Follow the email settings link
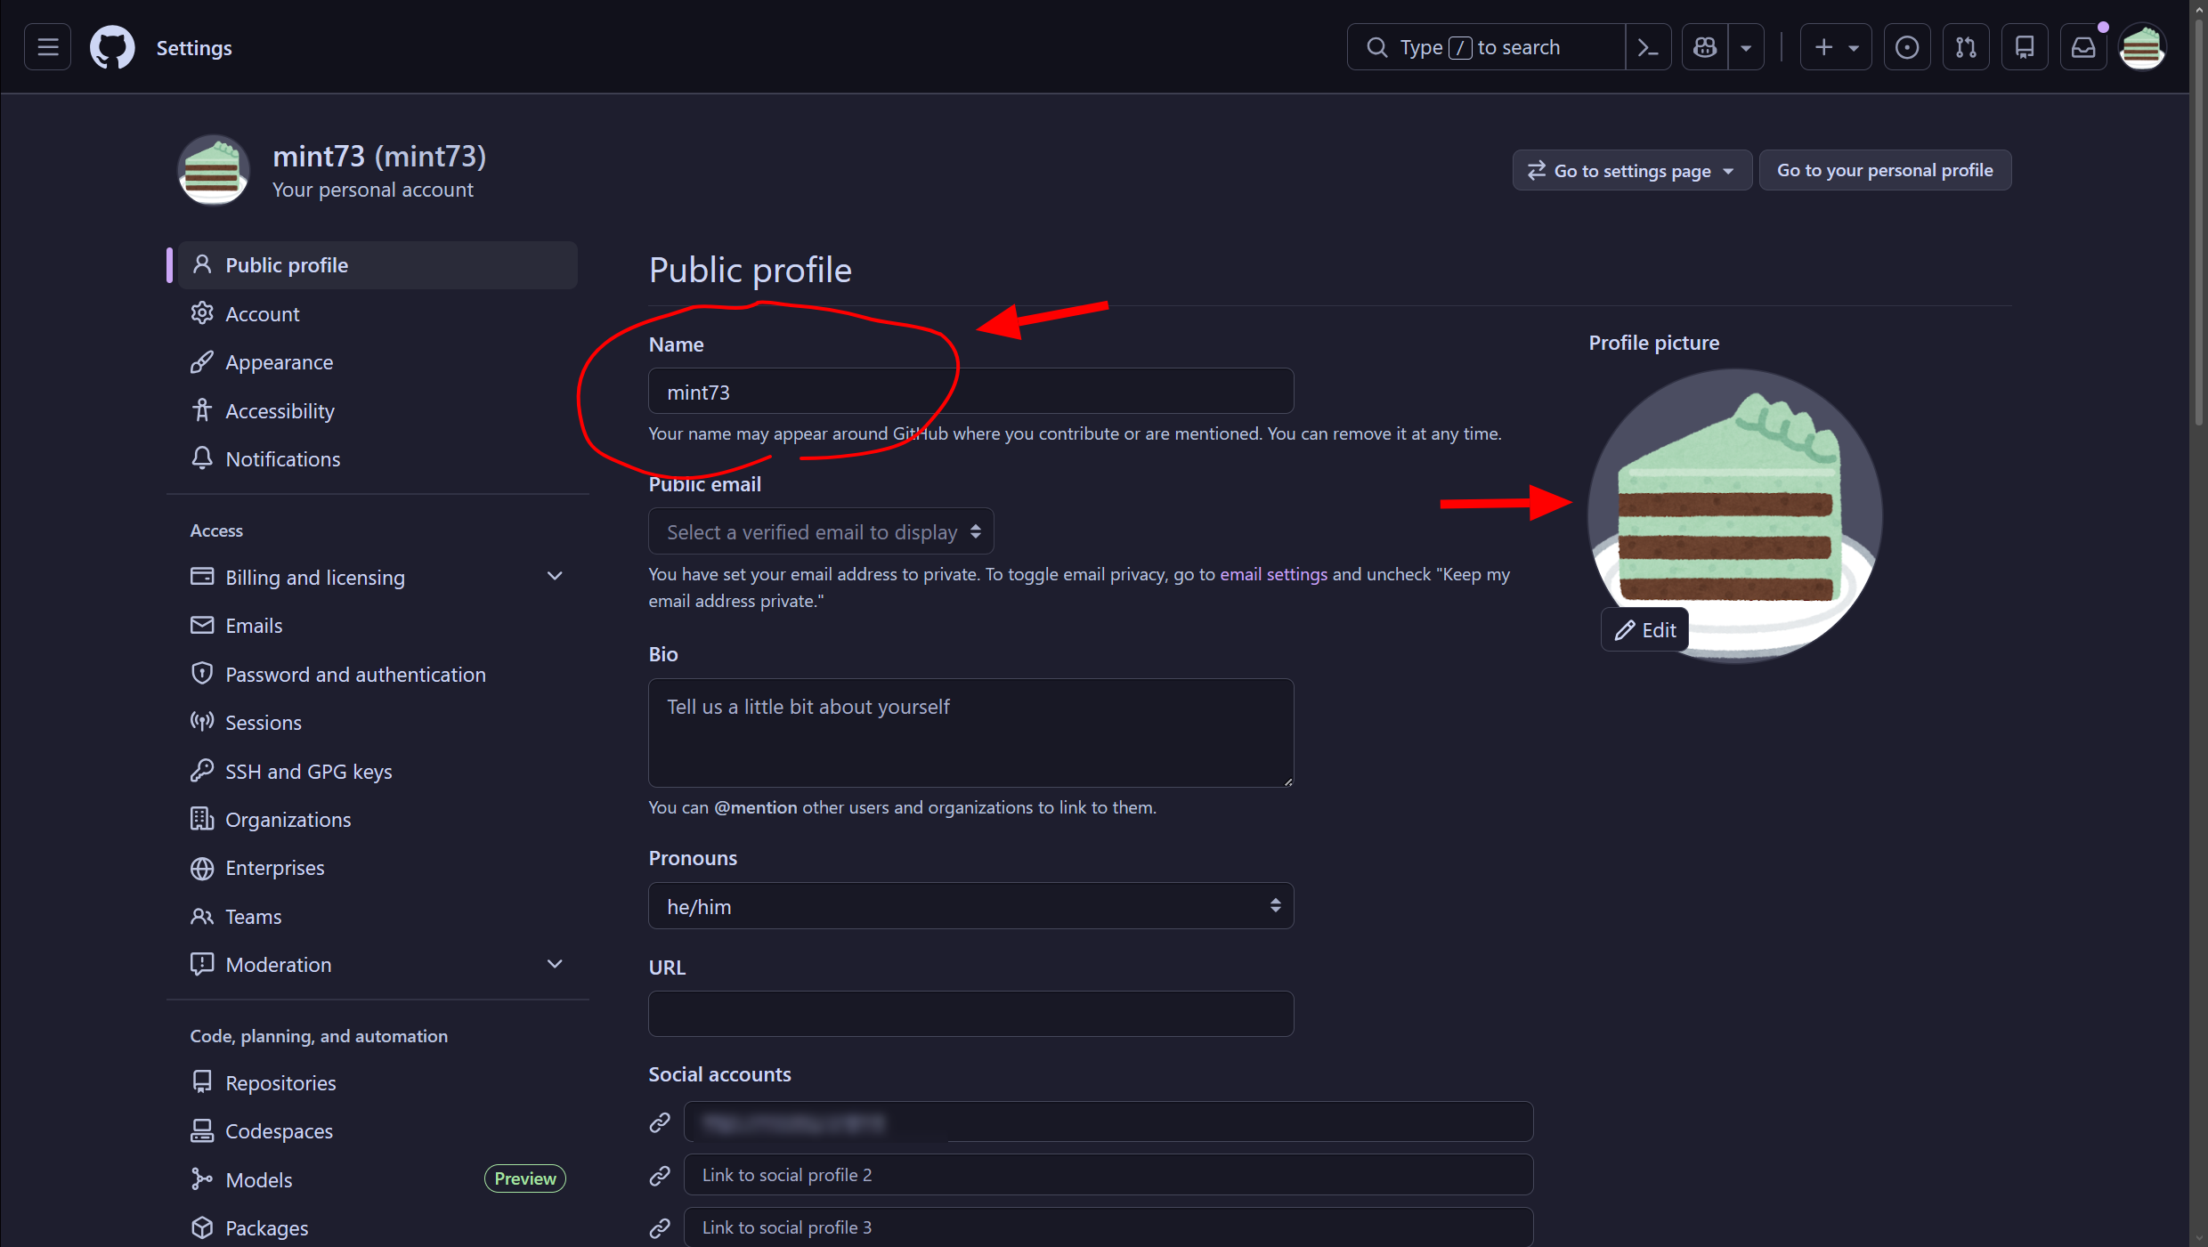Screen dimensions: 2208x1247 tap(1273, 574)
